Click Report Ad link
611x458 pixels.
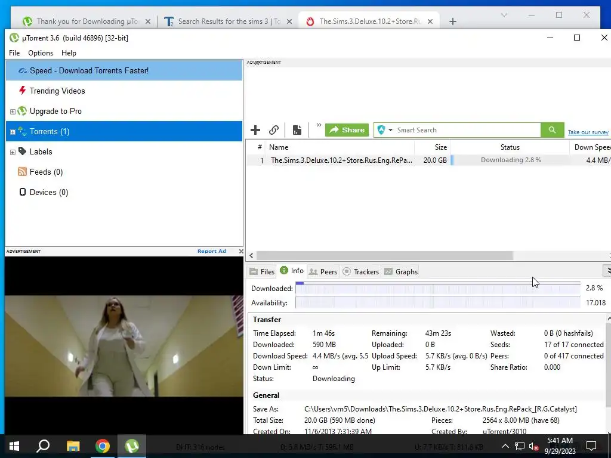click(212, 251)
